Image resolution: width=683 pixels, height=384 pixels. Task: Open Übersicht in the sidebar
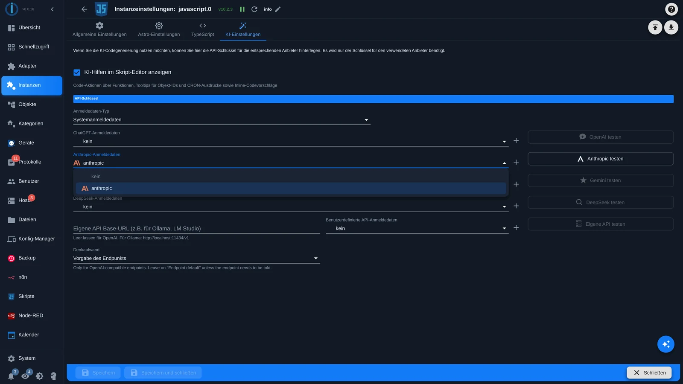(32, 28)
